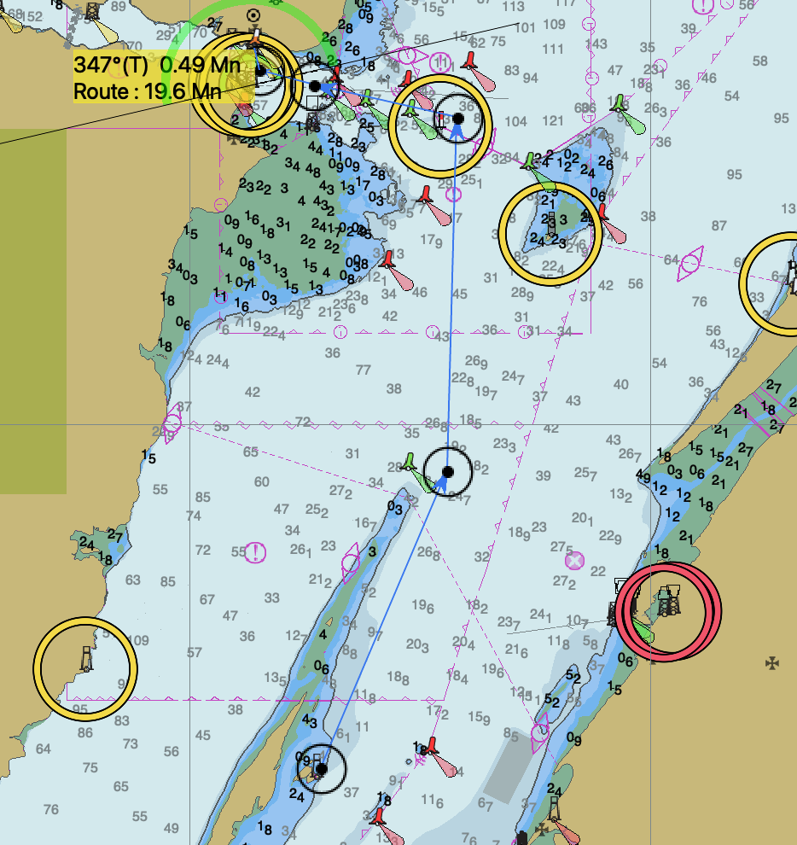Select the southernmost route waypoint on the shoal
Image resolution: width=797 pixels, height=845 pixels.
322,769
